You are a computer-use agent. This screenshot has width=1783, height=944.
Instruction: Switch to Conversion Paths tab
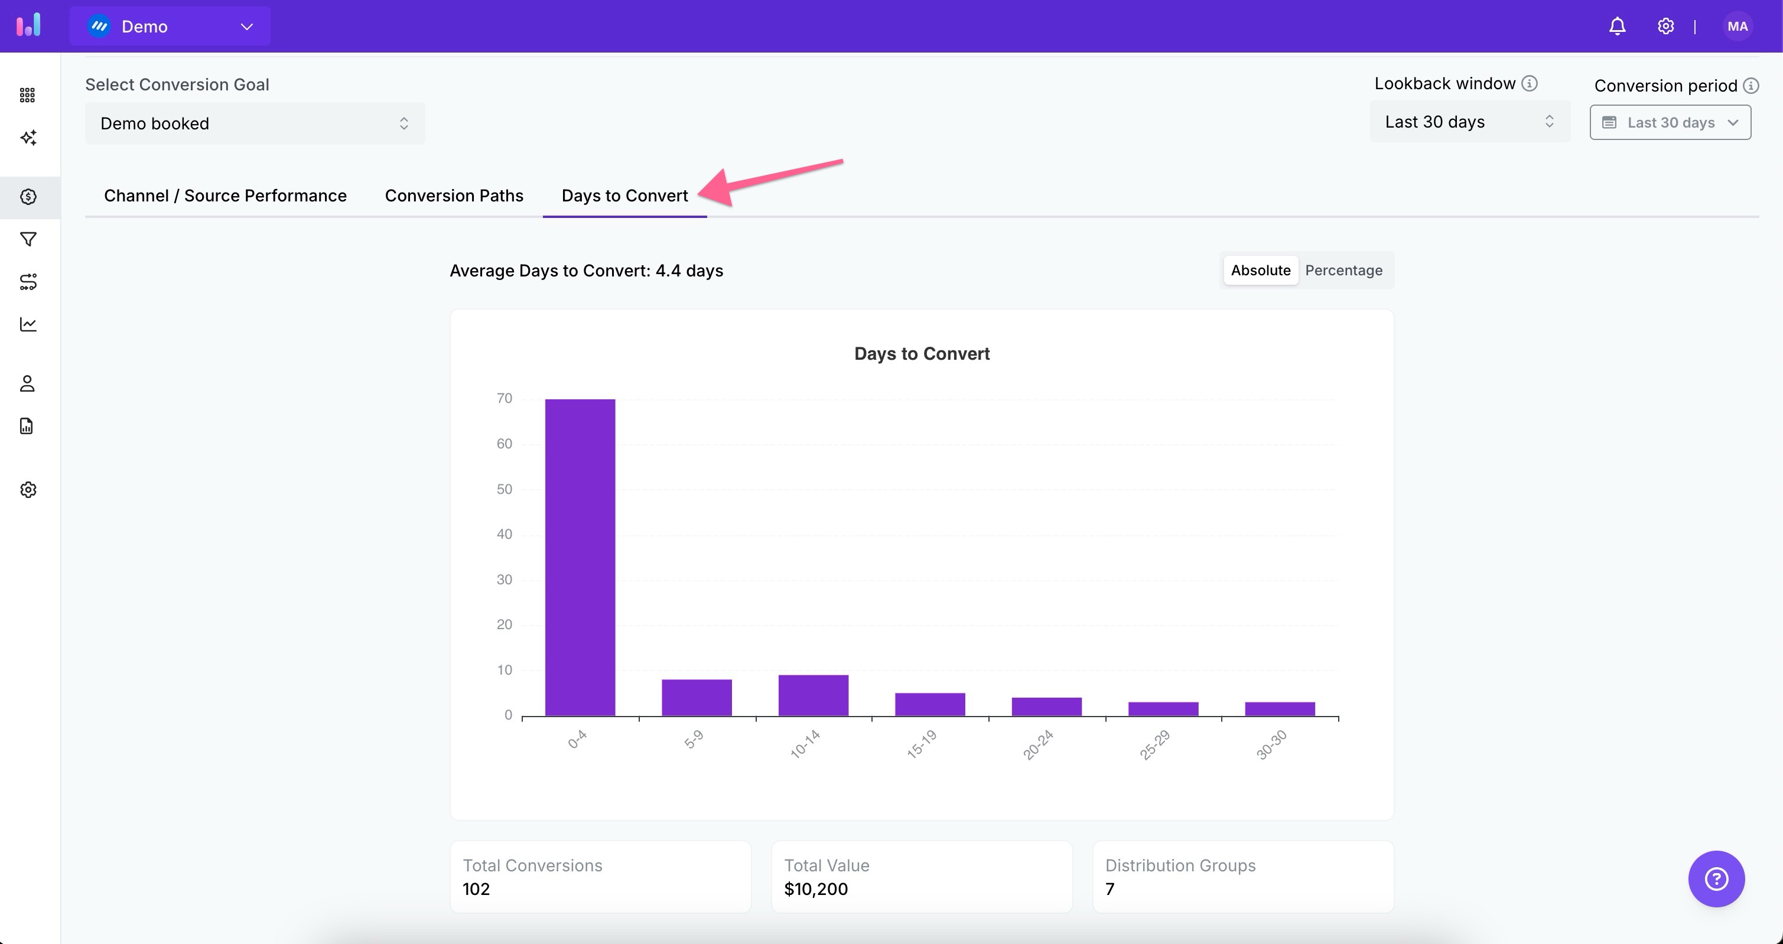[454, 196]
